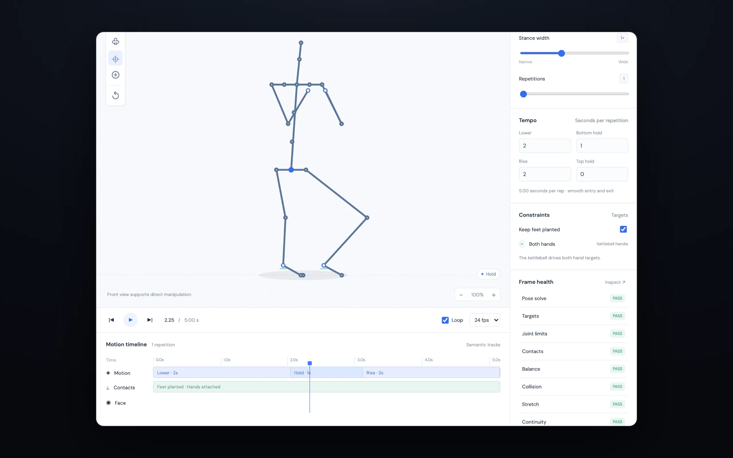Click the Balance PASS badge
733x458 pixels.
617,369
